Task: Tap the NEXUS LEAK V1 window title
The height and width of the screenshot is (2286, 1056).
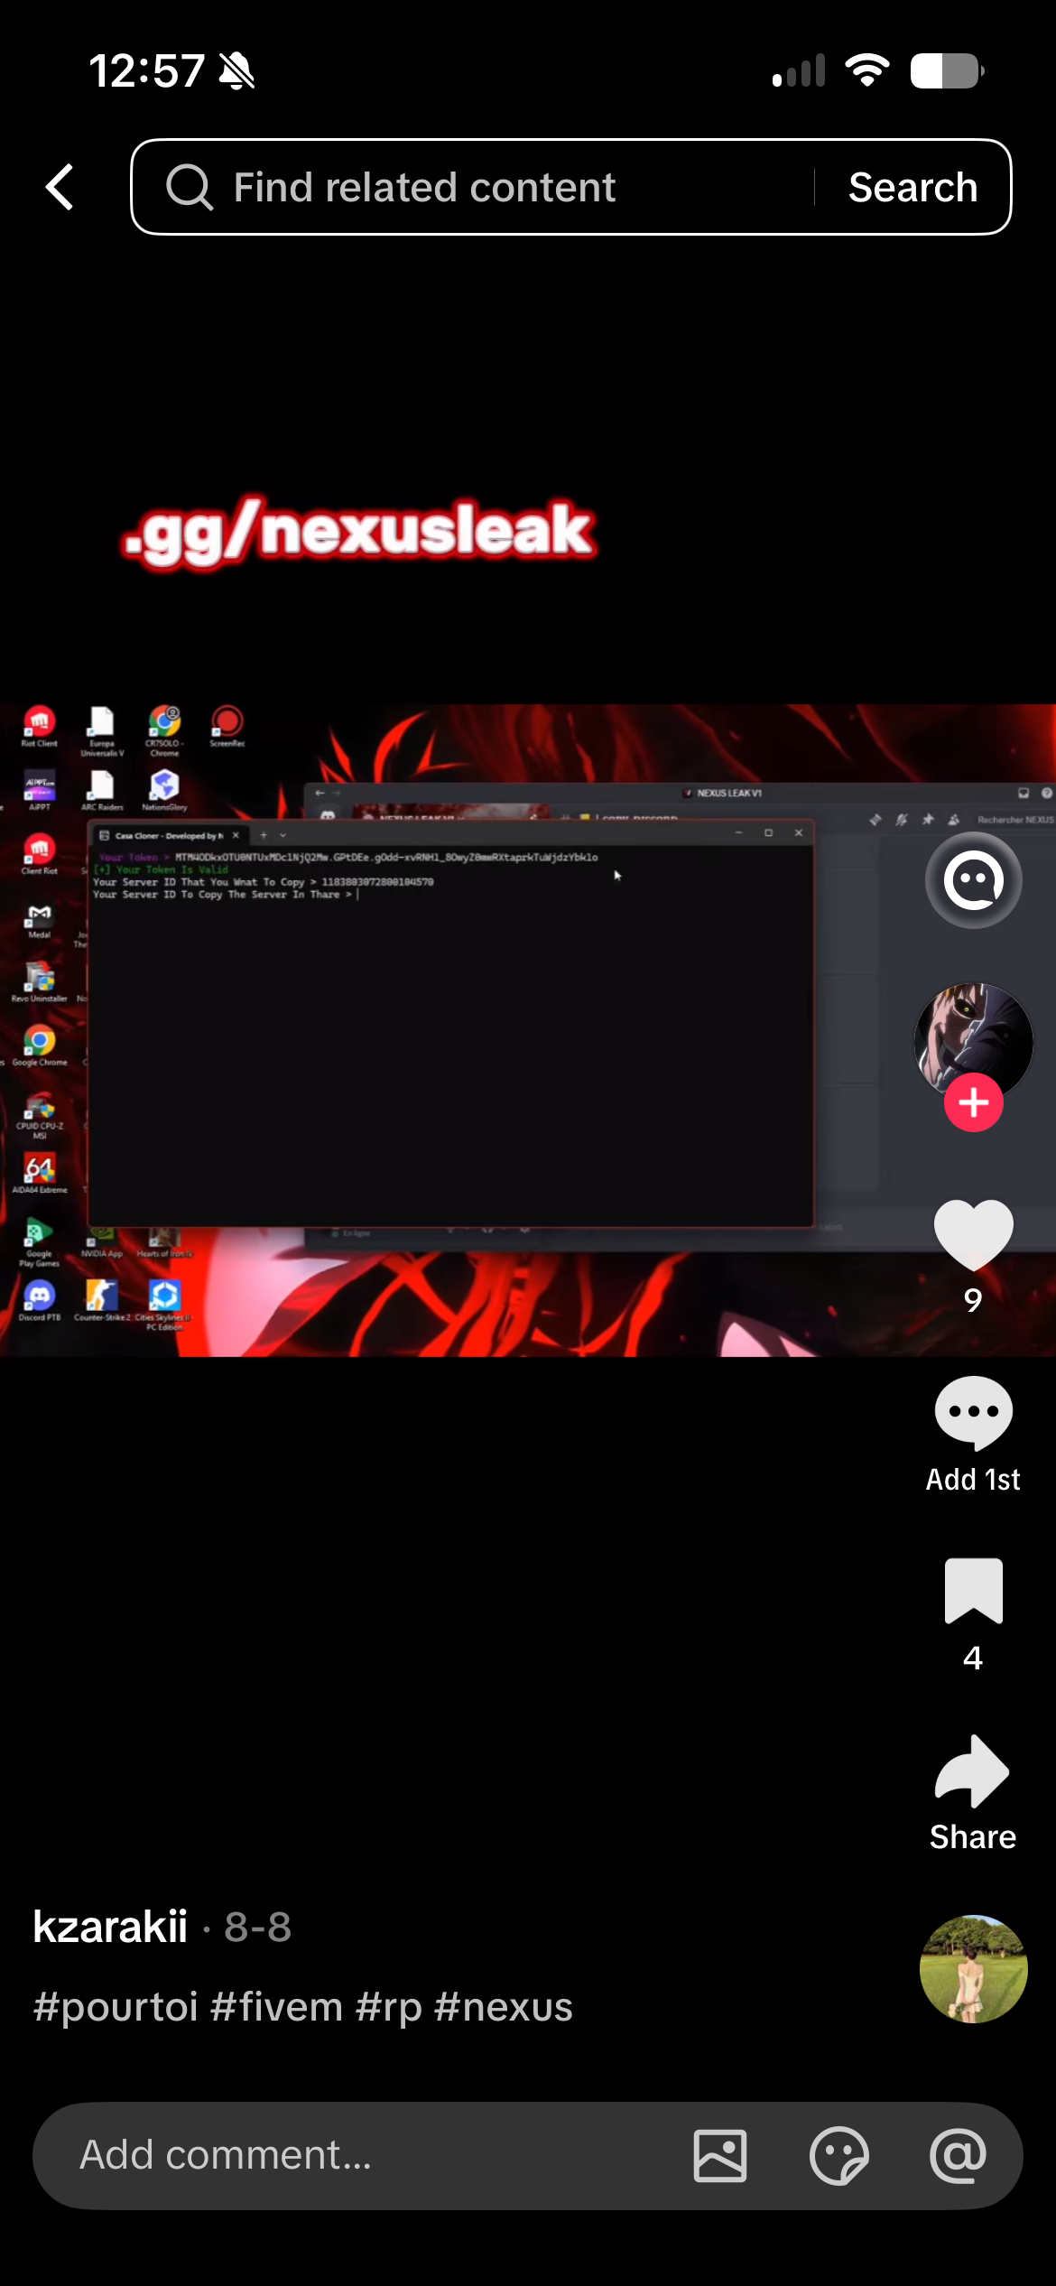Action: (x=729, y=793)
